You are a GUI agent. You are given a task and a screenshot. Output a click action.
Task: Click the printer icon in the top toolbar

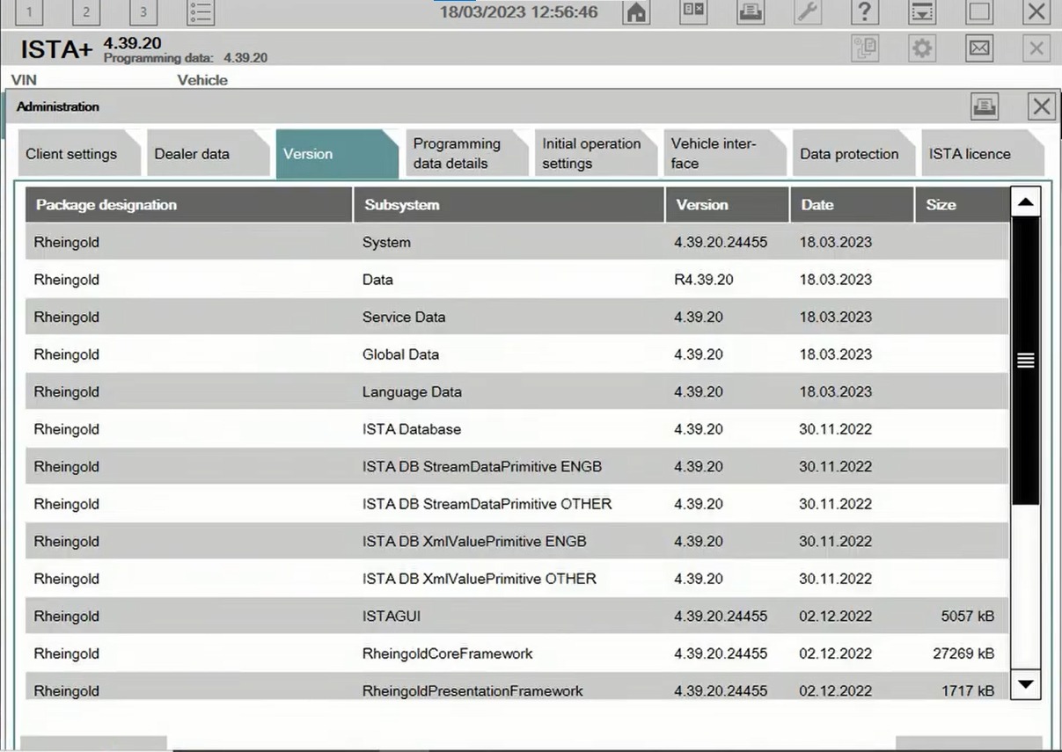pos(751,12)
